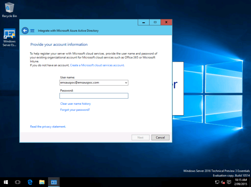Image resolution: width=251 pixels, height=187 pixels.
Task: Click the back arrow in the wizard
Action: click(x=25, y=30)
